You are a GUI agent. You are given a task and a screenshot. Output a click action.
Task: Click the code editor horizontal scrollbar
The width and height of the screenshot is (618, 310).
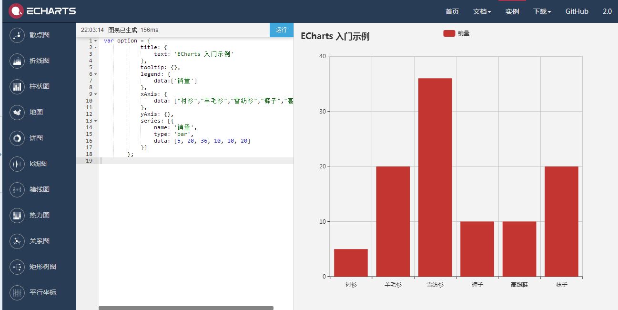(186, 308)
